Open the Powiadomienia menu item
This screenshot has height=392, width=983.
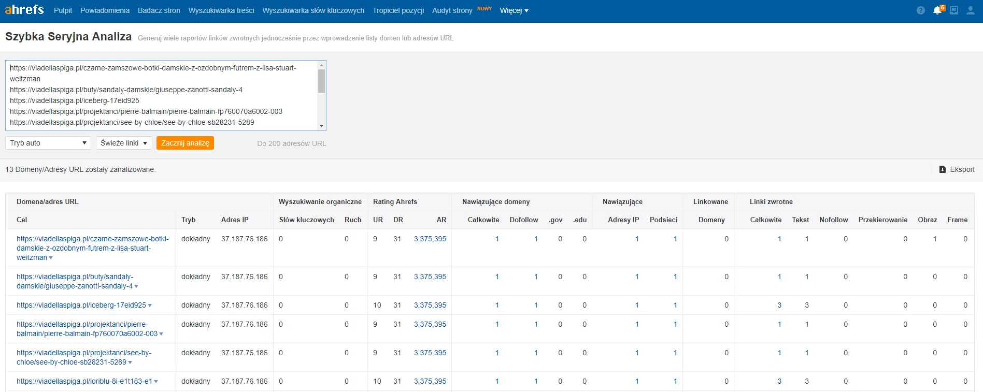tap(105, 10)
